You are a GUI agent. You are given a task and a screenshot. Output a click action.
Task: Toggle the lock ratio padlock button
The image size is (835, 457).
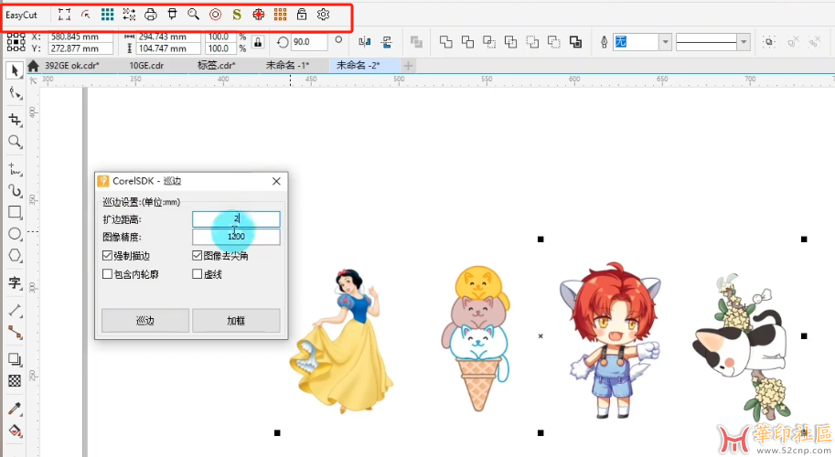click(258, 43)
